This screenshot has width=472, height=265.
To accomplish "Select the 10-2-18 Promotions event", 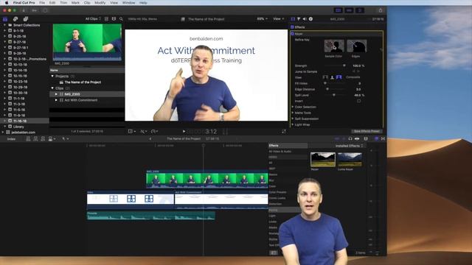I will (29, 59).
